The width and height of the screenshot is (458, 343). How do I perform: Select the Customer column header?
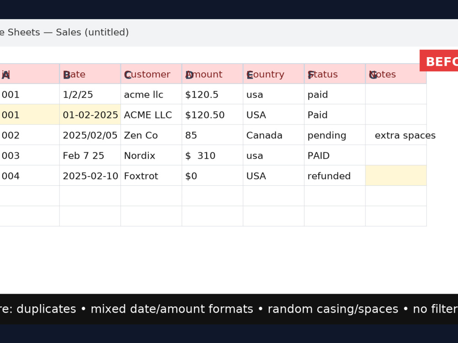[151, 74]
